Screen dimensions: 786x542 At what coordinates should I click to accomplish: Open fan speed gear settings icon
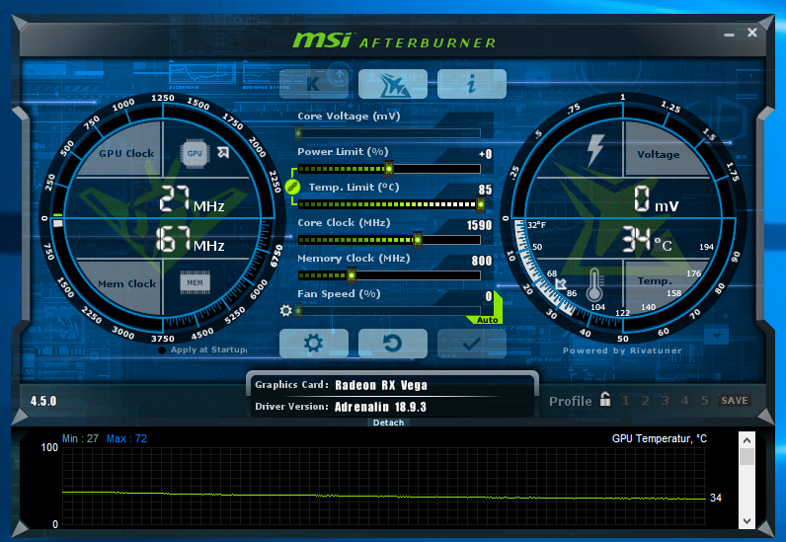coord(285,311)
